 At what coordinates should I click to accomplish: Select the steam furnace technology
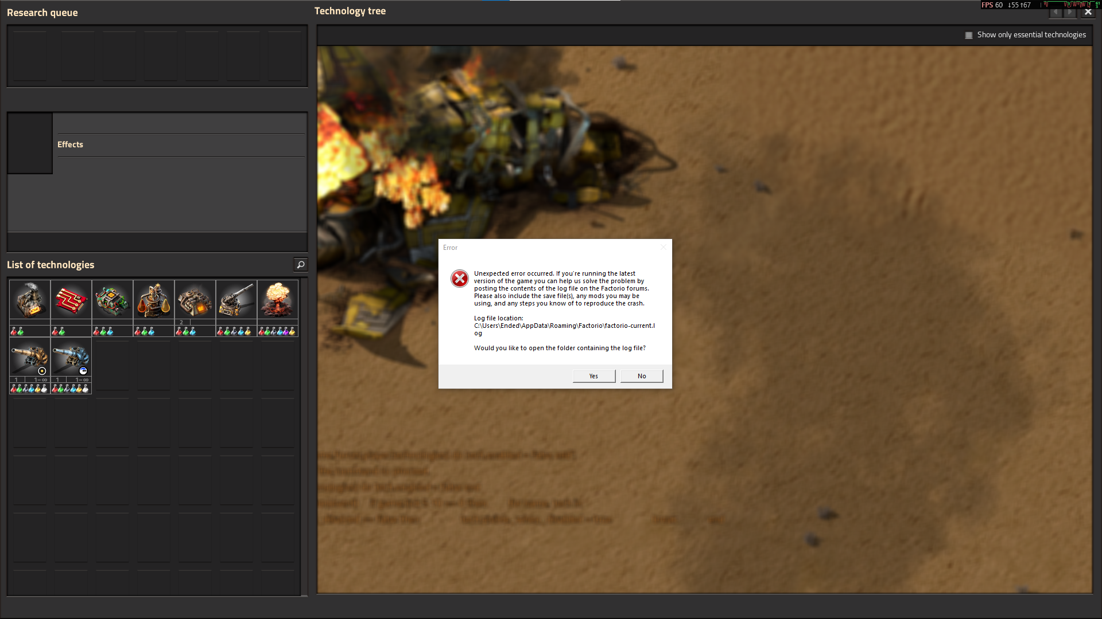[30, 300]
